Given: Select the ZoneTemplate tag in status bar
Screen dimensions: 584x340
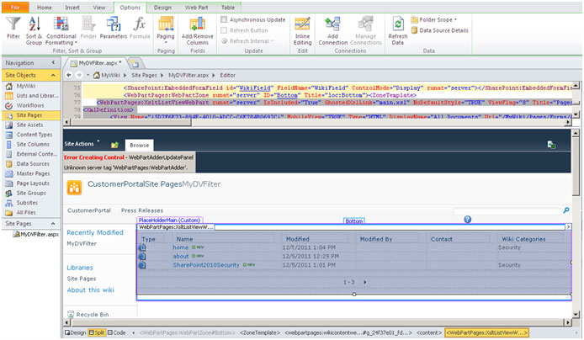Looking at the screenshot, I should click(x=259, y=332).
